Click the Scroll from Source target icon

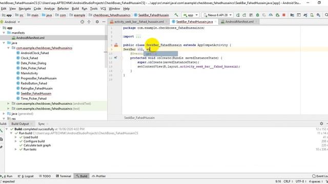(82, 21)
